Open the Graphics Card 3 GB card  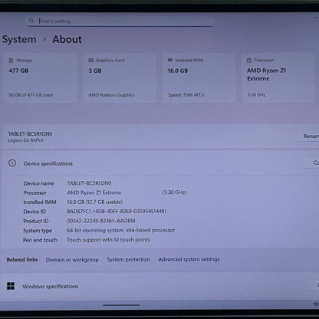point(120,78)
